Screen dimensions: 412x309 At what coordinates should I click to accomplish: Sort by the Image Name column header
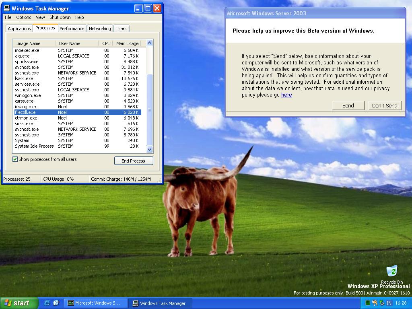point(34,43)
